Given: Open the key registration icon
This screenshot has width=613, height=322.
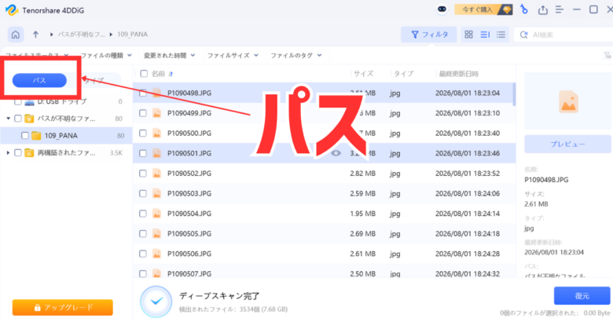Looking at the screenshot, I should coord(524,9).
